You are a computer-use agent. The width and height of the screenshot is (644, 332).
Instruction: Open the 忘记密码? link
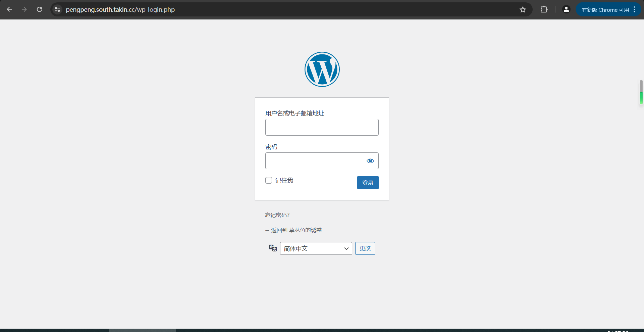(x=277, y=215)
